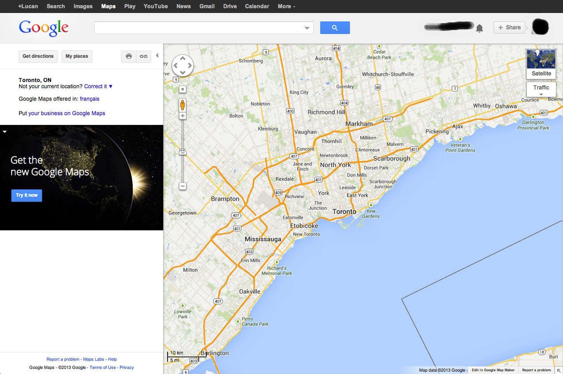
Task: Open the Google logo homepage
Action: pos(44,28)
